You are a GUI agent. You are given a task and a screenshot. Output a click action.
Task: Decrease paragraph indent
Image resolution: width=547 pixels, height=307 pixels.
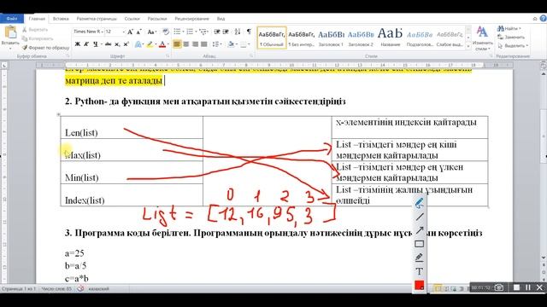(217, 32)
